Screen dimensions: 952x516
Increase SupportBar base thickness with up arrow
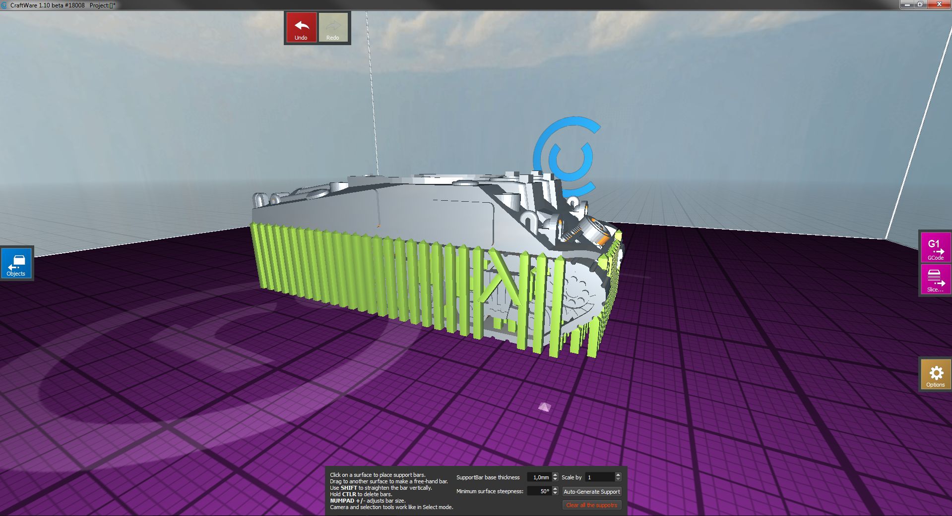pos(555,475)
